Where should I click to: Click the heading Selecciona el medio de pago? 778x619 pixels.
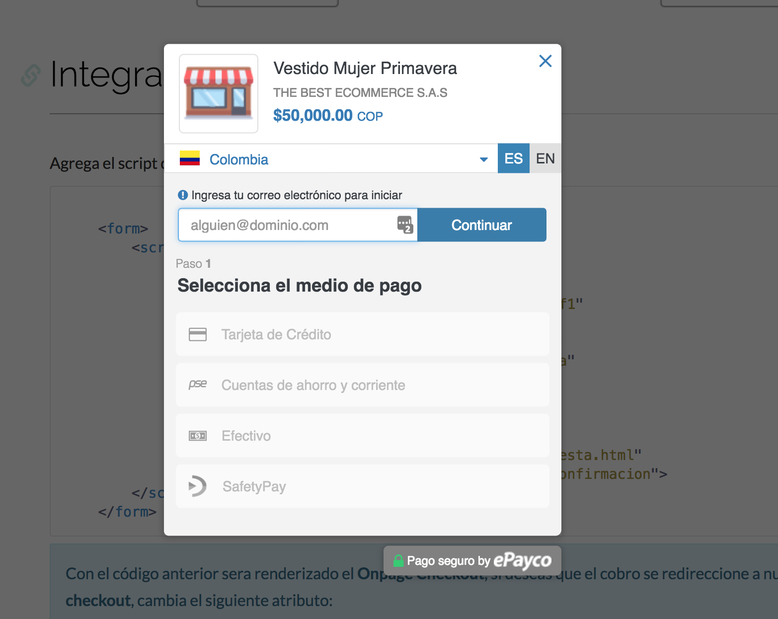point(300,286)
